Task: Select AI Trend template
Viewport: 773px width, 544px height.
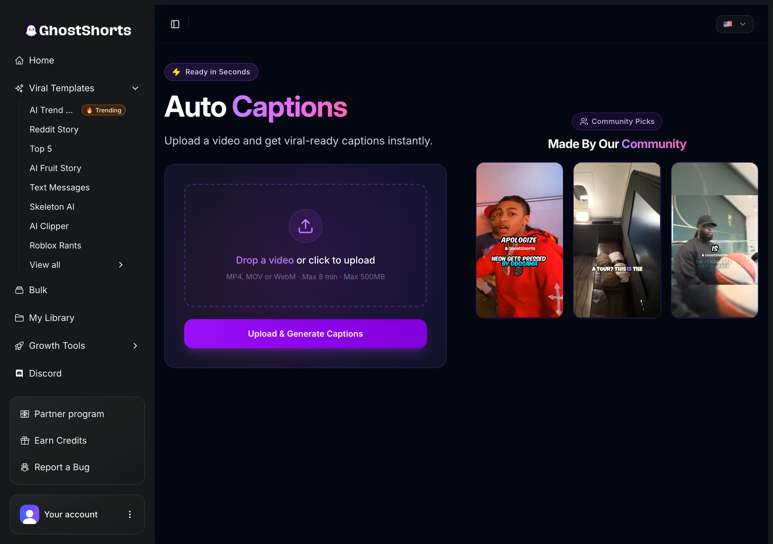Action: [51, 110]
